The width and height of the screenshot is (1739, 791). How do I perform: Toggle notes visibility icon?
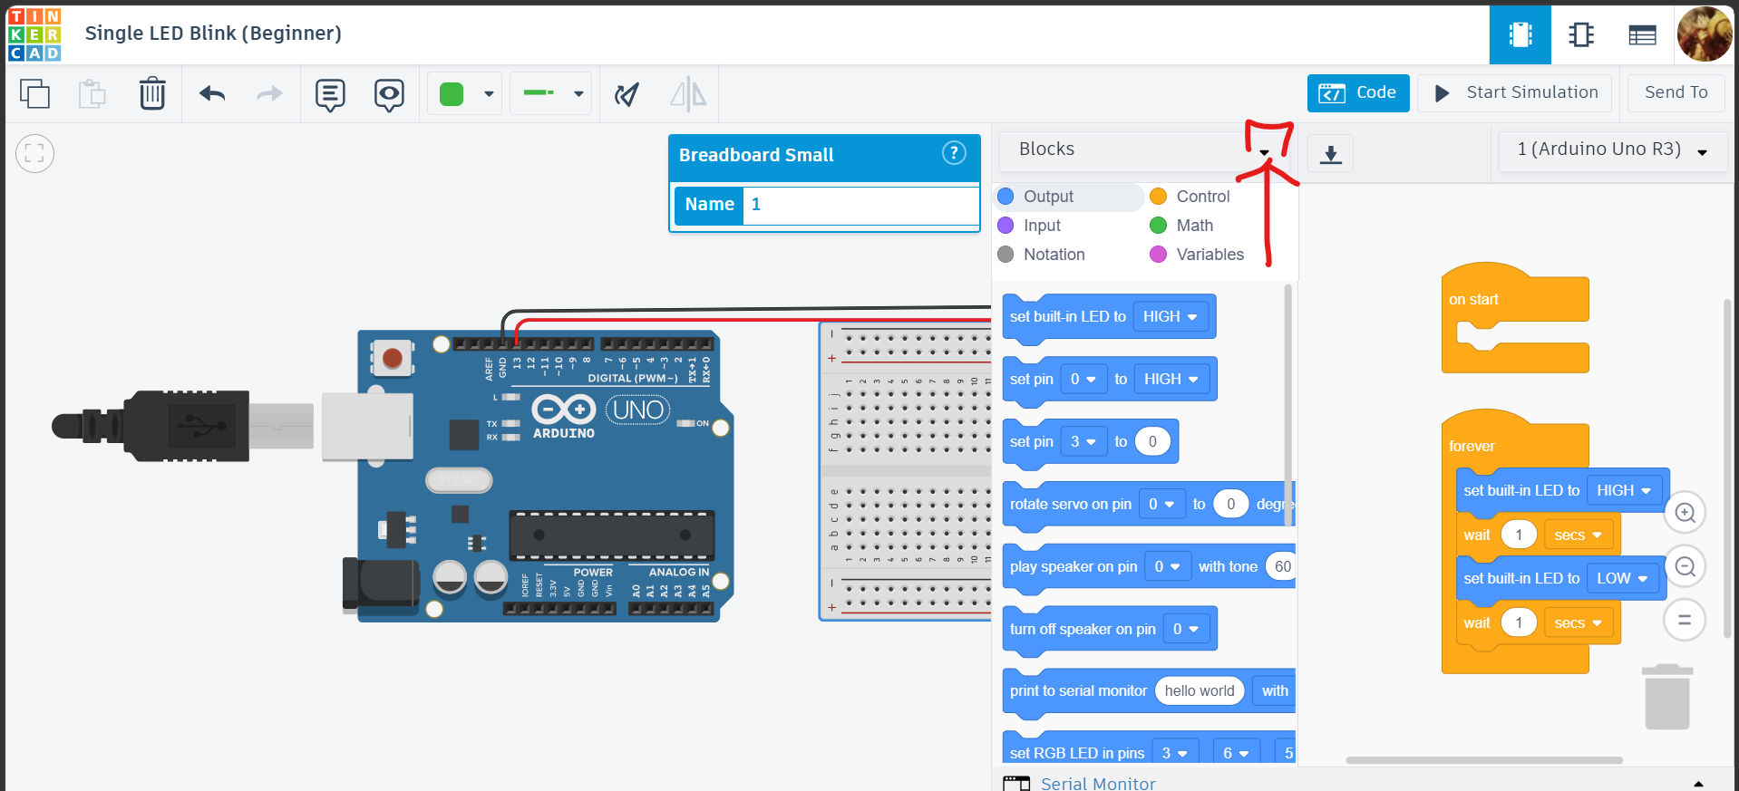(389, 94)
